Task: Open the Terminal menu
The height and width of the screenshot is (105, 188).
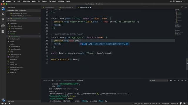Action: click(x=52, y=1)
